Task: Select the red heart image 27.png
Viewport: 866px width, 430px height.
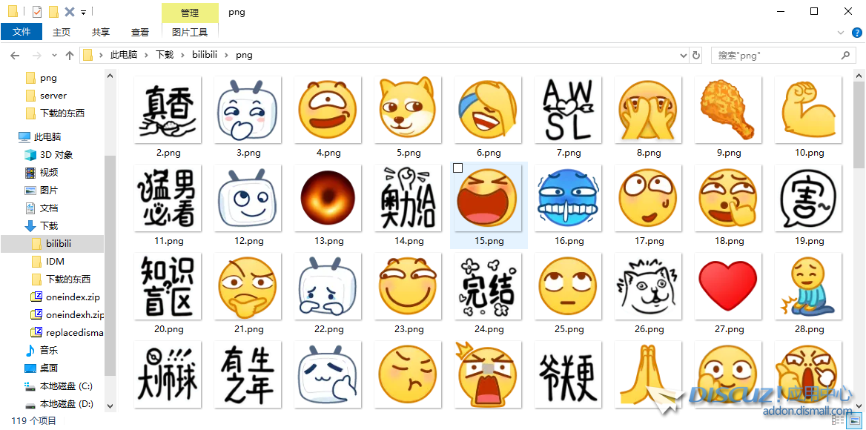Action: [x=728, y=287]
